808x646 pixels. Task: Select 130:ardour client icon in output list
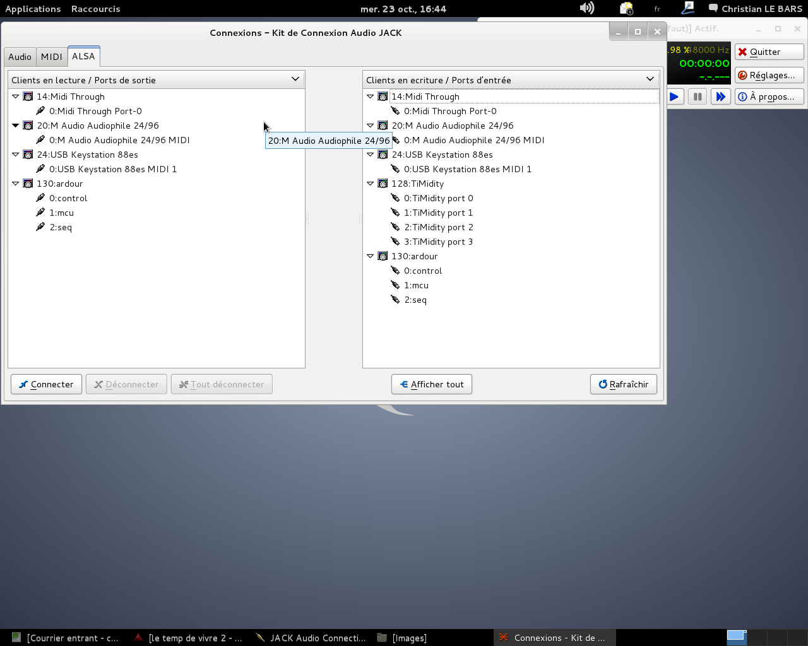coord(28,184)
